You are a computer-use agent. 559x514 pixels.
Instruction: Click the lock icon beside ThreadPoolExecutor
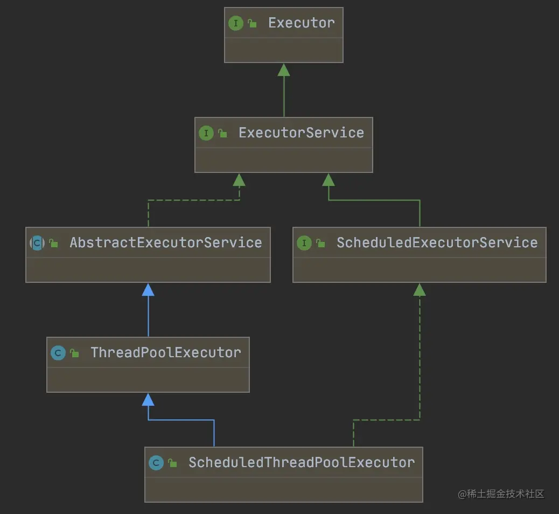[x=74, y=353]
